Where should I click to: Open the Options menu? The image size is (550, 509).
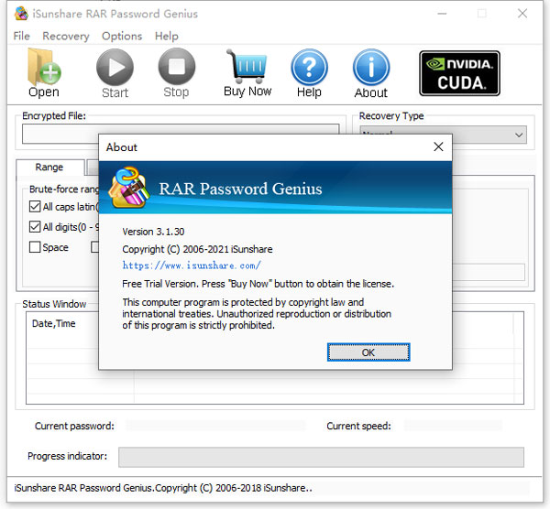pyautogui.click(x=122, y=36)
